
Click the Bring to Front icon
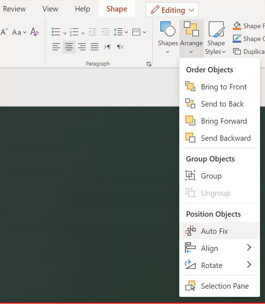pos(190,87)
